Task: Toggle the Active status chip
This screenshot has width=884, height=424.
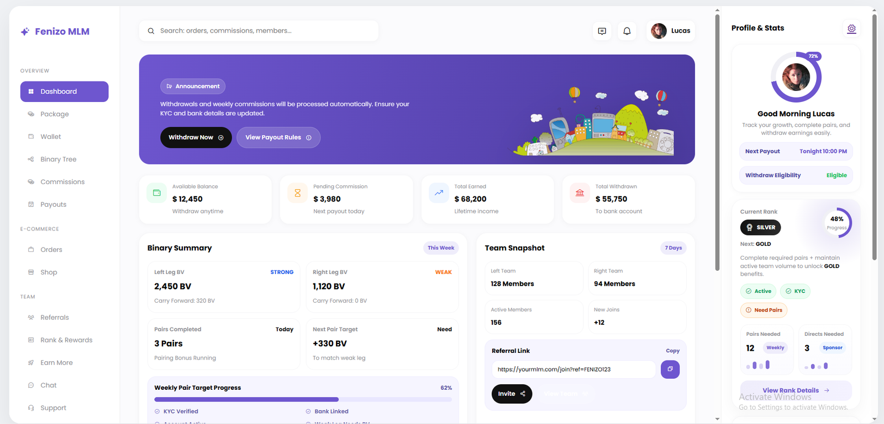Action: click(758, 291)
